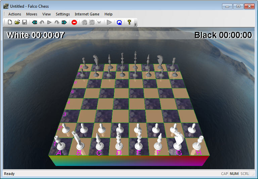Jump to last move with double-right arrows

tap(64, 22)
